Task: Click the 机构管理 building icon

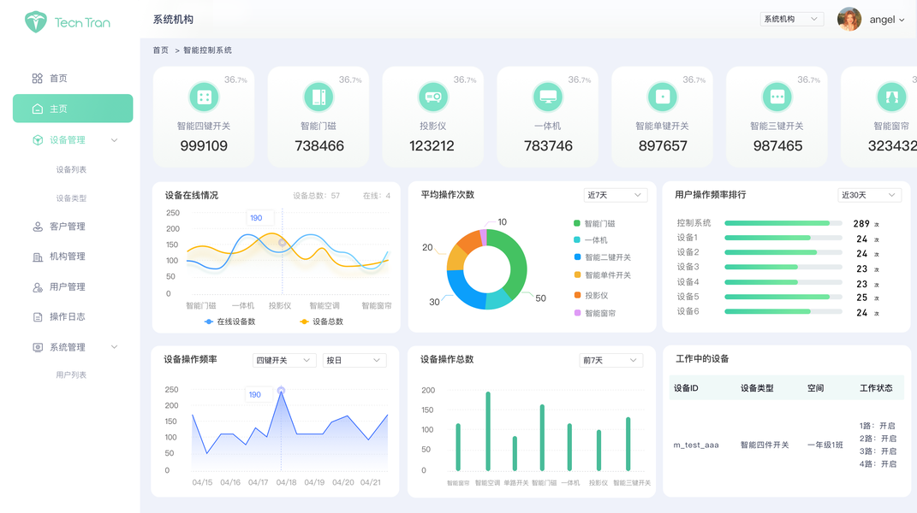Action: click(x=38, y=256)
